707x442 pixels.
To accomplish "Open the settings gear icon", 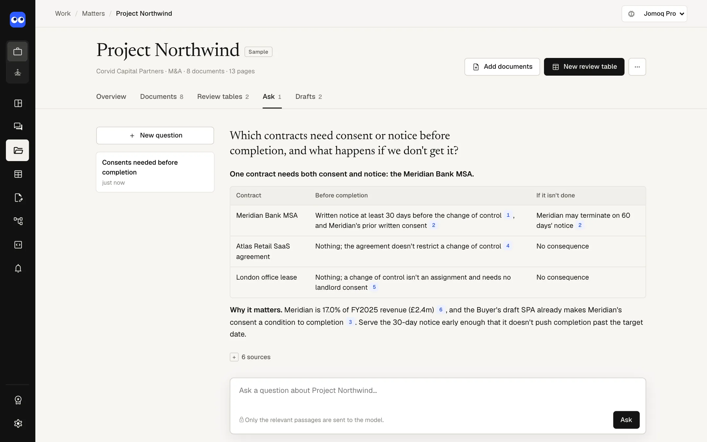I will click(x=18, y=423).
